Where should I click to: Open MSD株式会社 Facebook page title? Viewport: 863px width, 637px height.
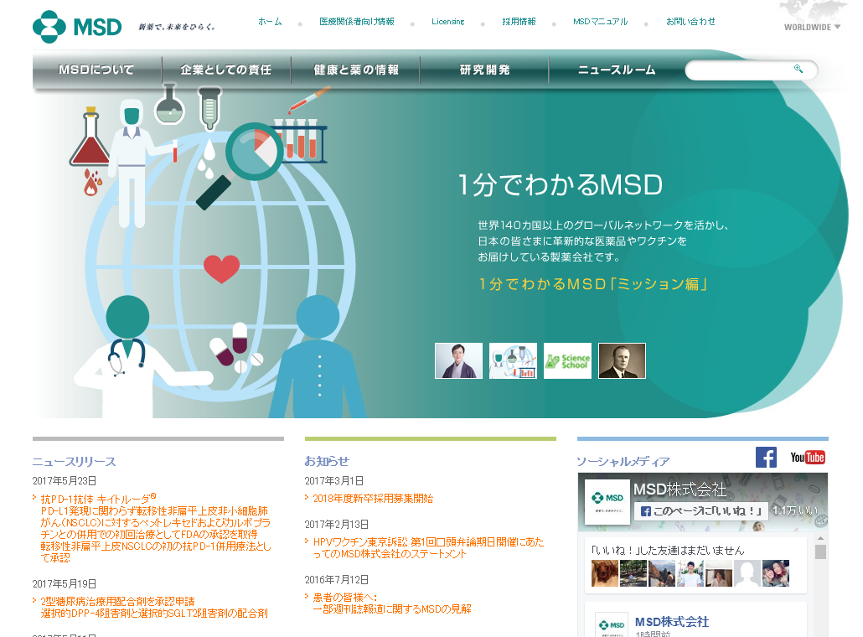coord(680,489)
